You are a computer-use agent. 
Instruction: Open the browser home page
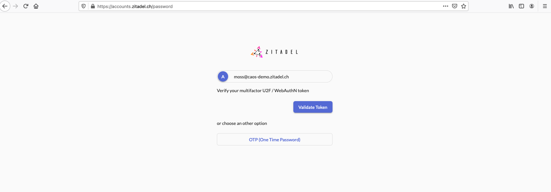[36, 6]
